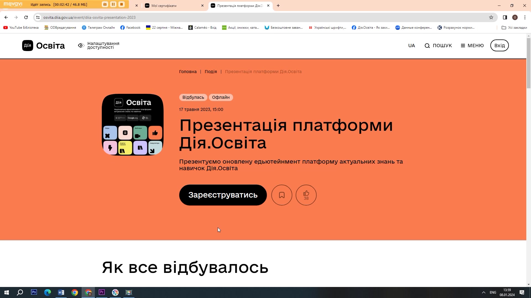Launch Photoshop from the taskbar
Image resolution: width=531 pixels, height=298 pixels.
click(x=34, y=292)
